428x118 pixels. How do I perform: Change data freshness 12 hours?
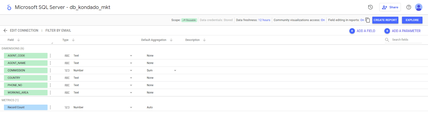pyautogui.click(x=264, y=20)
